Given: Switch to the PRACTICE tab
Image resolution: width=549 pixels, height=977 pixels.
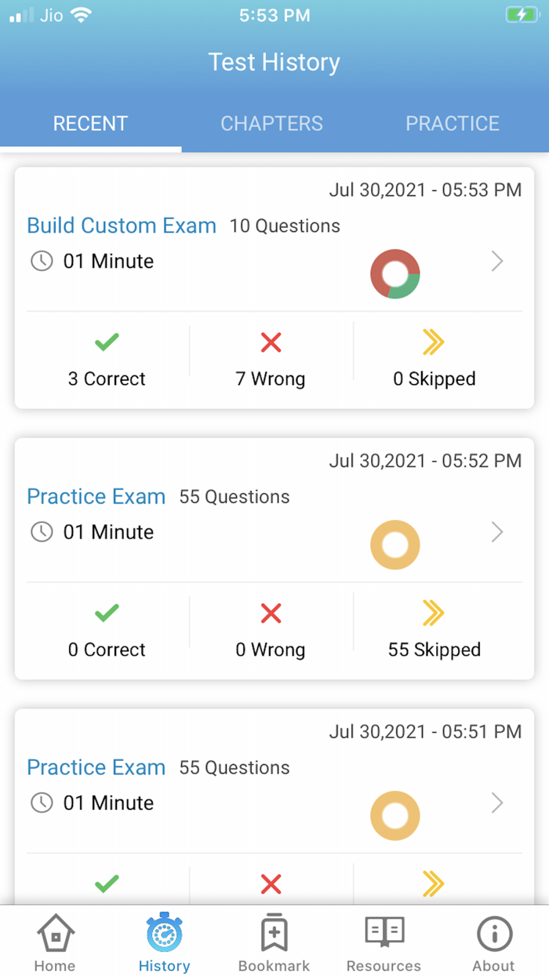Looking at the screenshot, I should click(453, 123).
